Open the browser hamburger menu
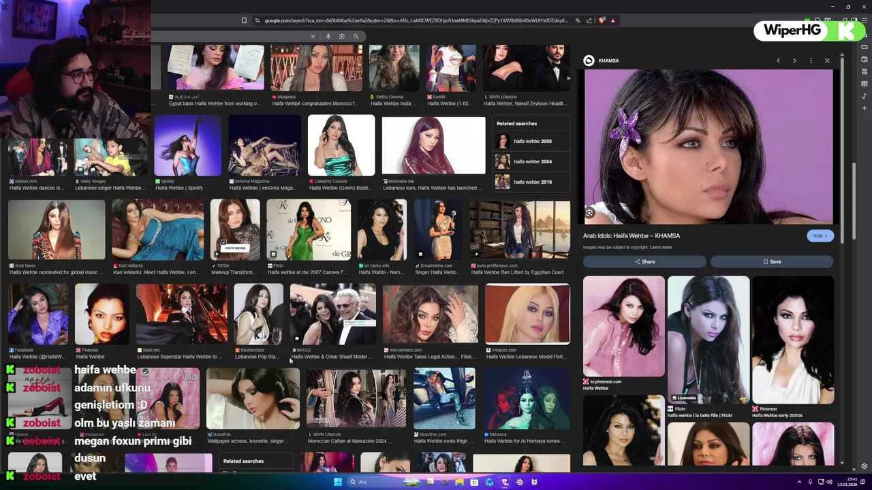 coord(865,20)
